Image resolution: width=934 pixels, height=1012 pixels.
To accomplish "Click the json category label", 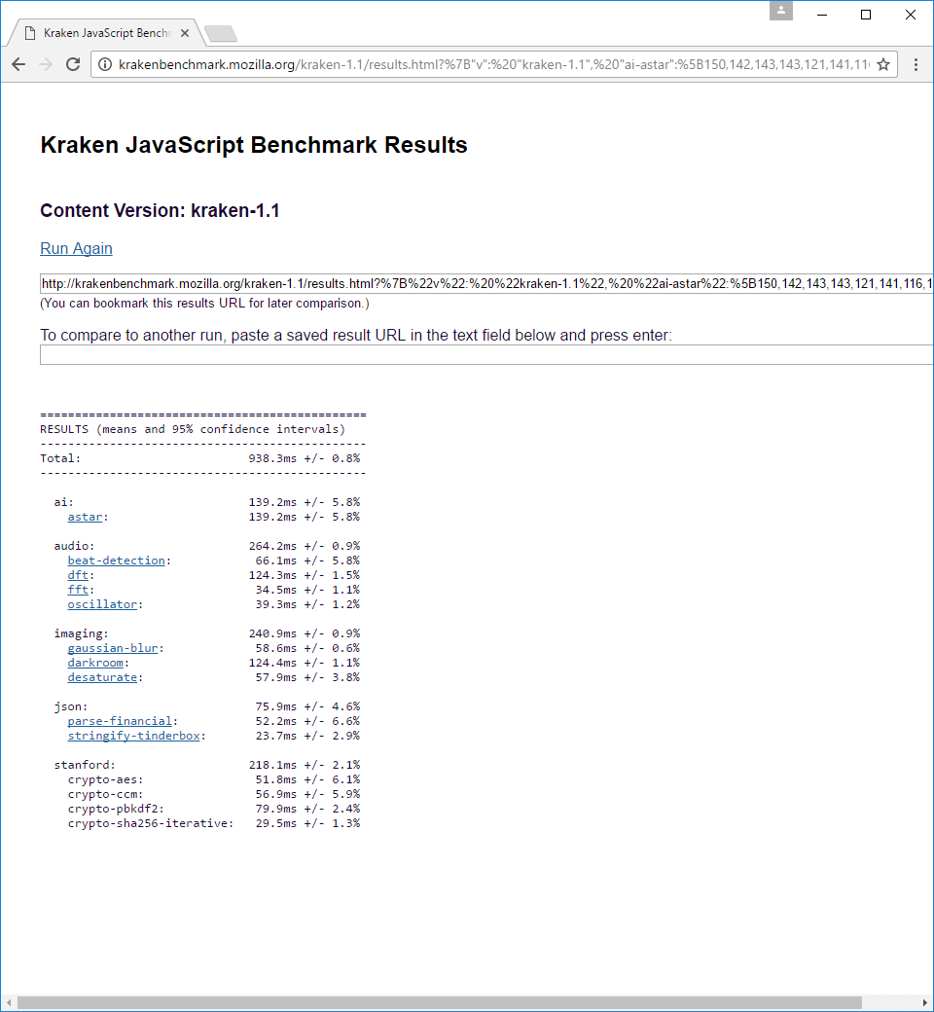I will (71, 706).
